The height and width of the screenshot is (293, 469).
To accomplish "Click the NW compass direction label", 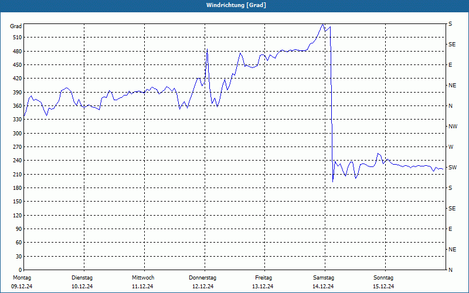I will [453, 127].
